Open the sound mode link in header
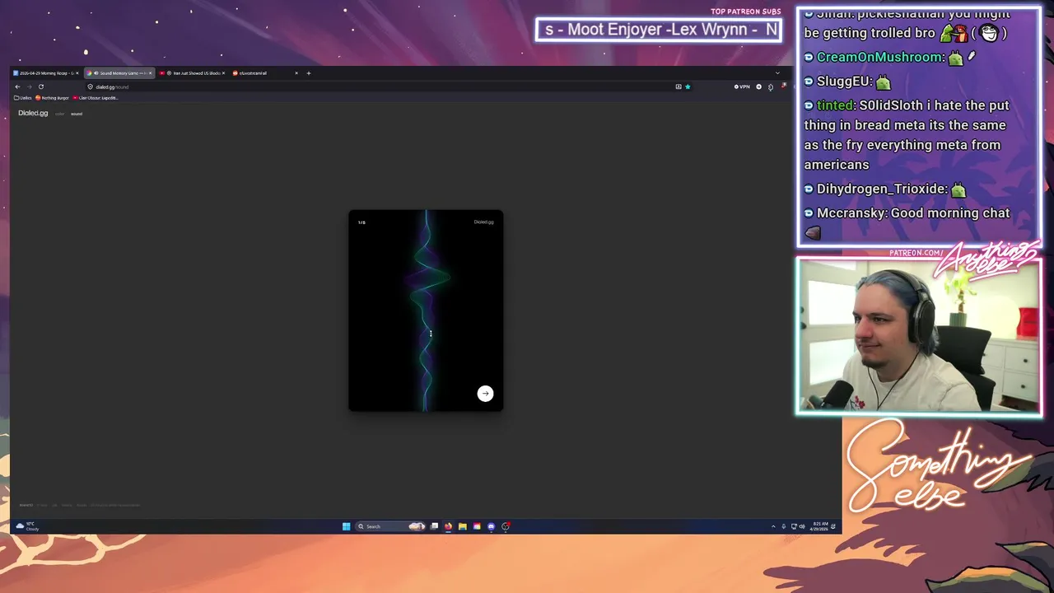Viewport: 1054px width, 593px height. point(77,114)
